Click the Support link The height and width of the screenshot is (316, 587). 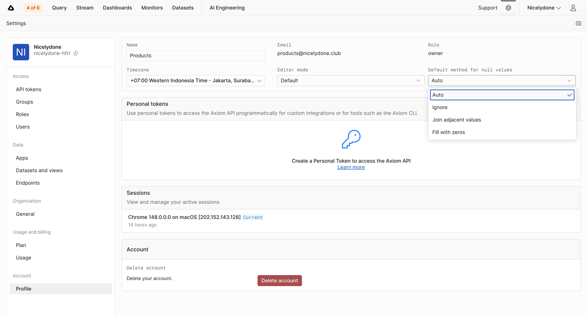click(x=488, y=8)
